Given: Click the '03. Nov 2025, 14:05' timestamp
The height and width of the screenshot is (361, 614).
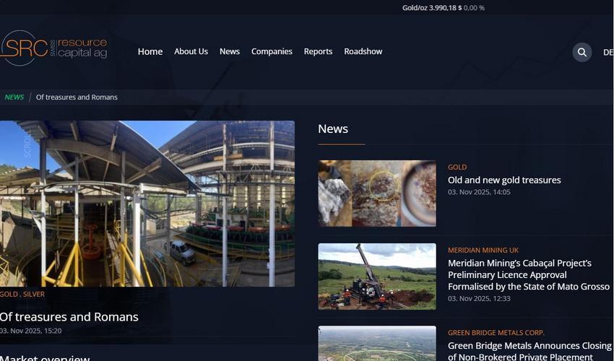Looking at the screenshot, I should tap(480, 192).
